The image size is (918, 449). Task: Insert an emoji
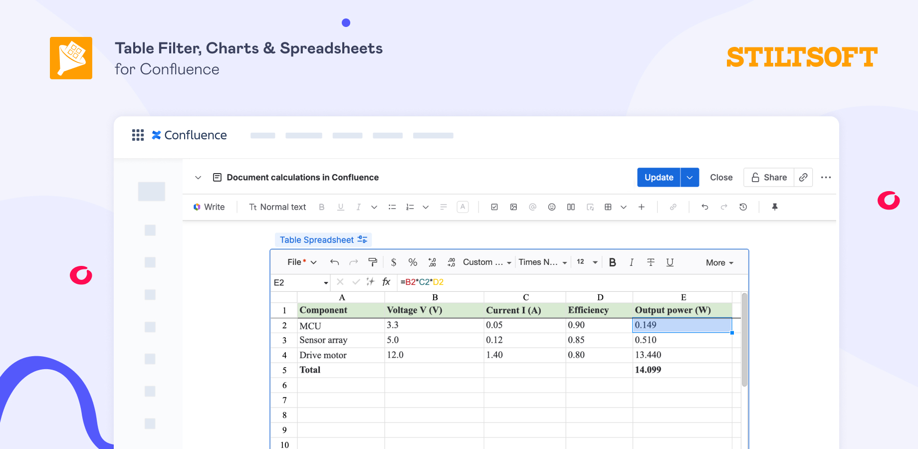[552, 207]
